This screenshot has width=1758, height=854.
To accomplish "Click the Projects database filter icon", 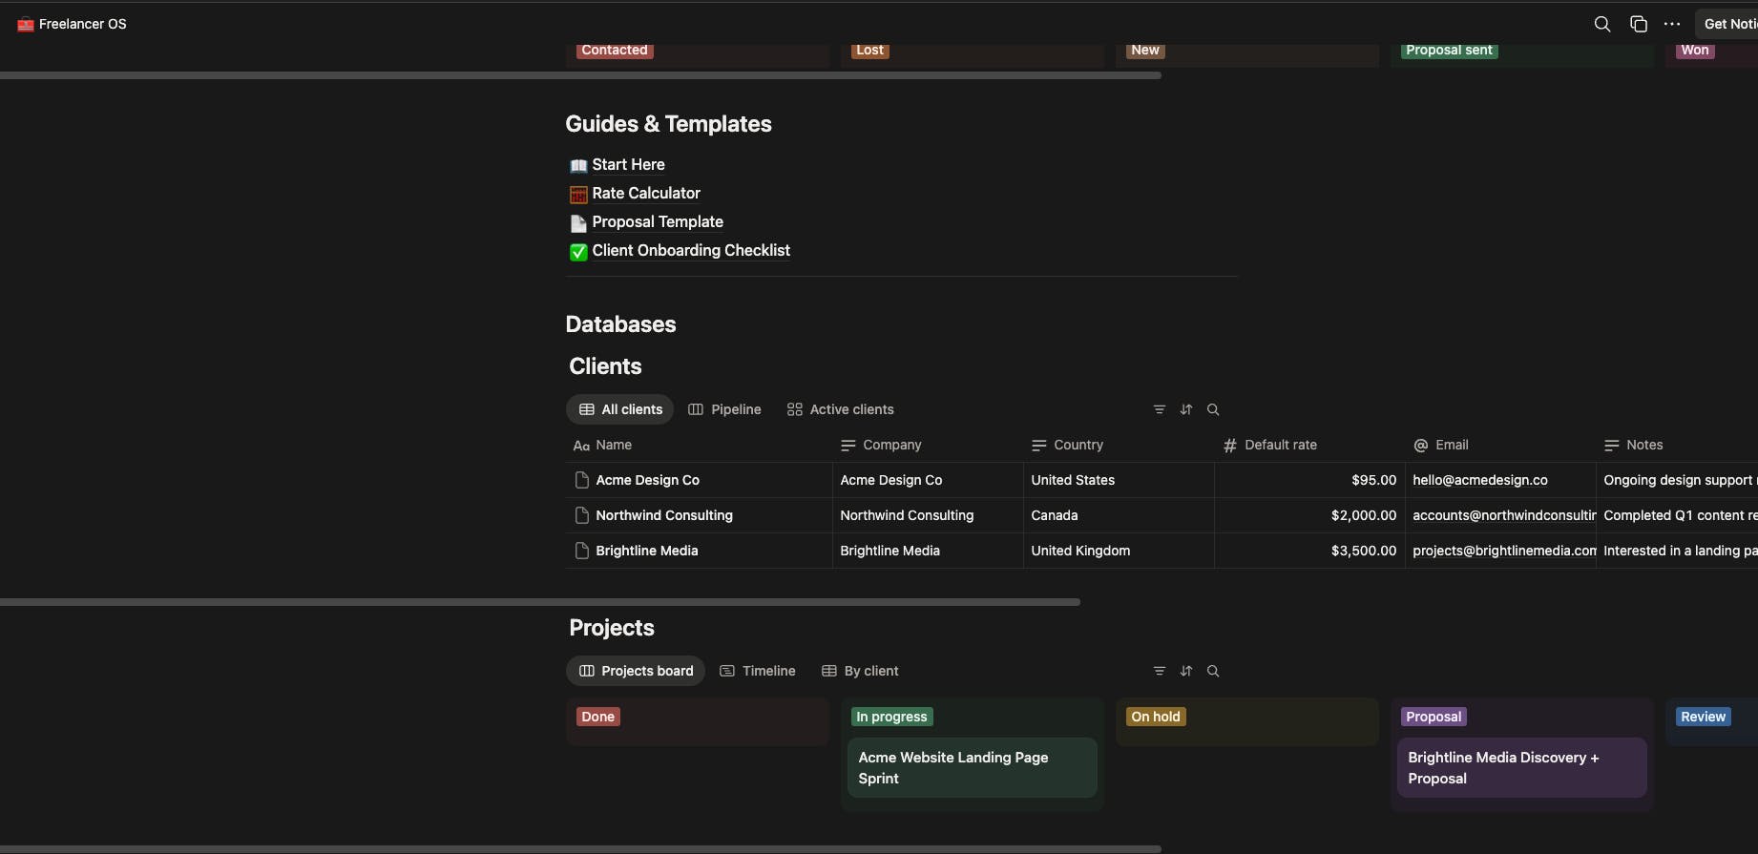I will tap(1160, 671).
